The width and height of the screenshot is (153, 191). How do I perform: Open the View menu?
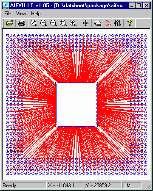tap(21, 14)
